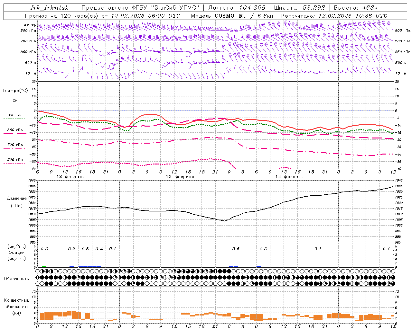Image resolution: width=412 pixels, height=329 pixels.
Task: Click the "Ветер" wind panel label
Action: click(x=30, y=24)
